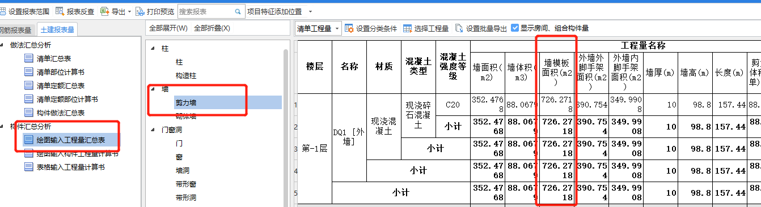The width and height of the screenshot is (761, 207).
Task: Click the 外墙外脚手架面积 column header
Action: point(591,72)
